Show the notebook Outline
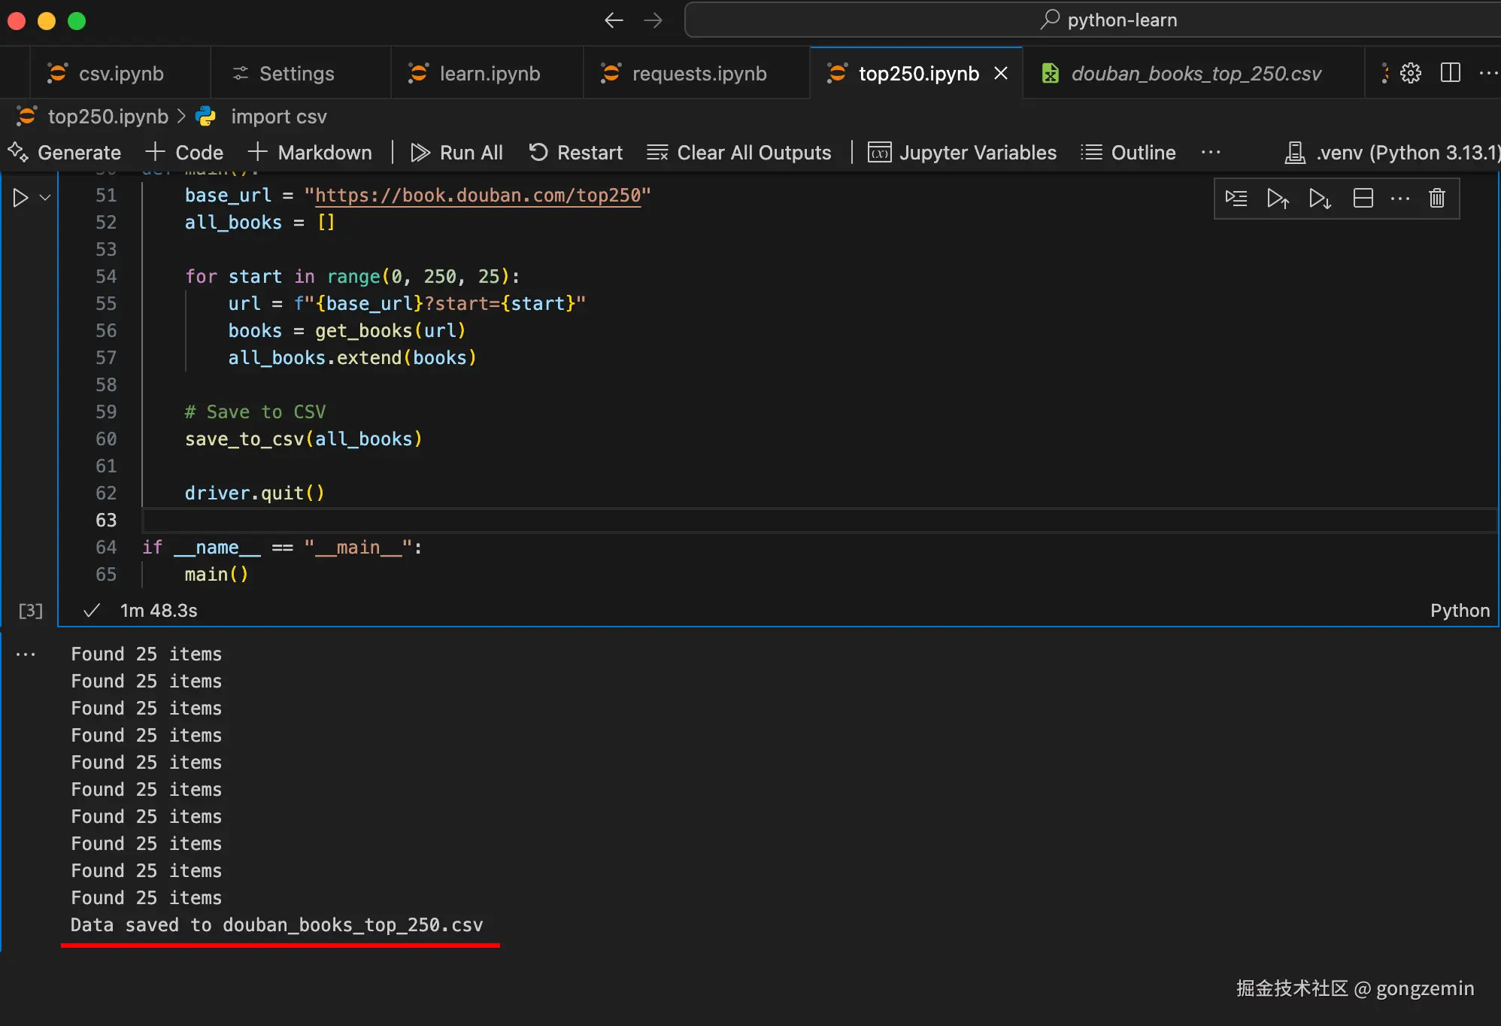 [x=1128, y=153]
